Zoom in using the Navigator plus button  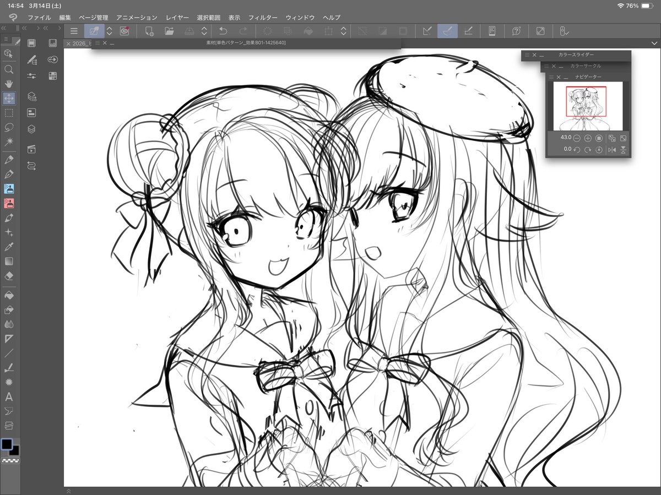click(588, 138)
